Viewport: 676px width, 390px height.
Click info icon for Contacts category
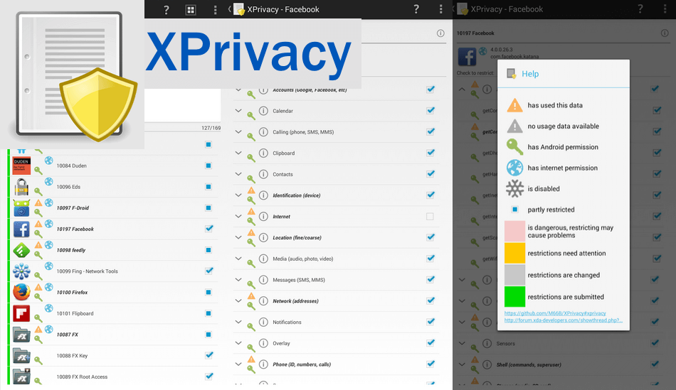(x=263, y=174)
